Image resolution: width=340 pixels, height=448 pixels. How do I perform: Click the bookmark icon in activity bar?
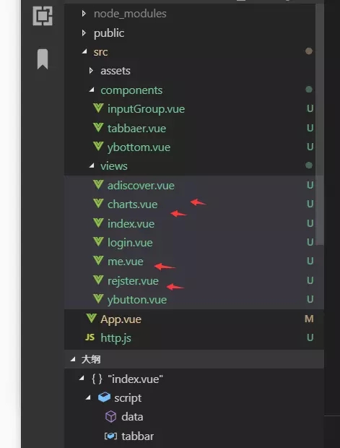[x=43, y=59]
